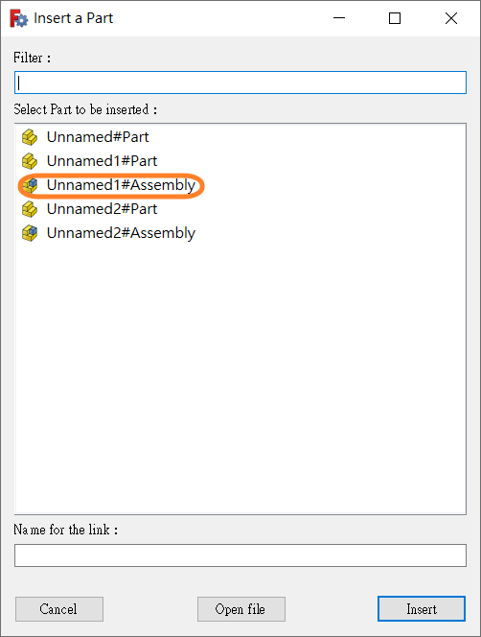
Task: Pick Unnamed2#Assembly to insert
Action: point(121,233)
